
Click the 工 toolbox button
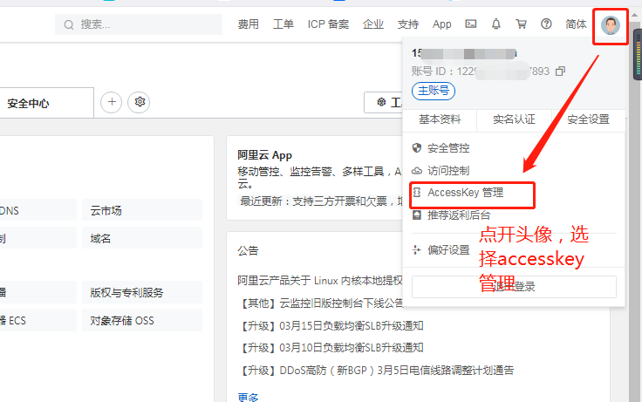pyautogui.click(x=384, y=102)
